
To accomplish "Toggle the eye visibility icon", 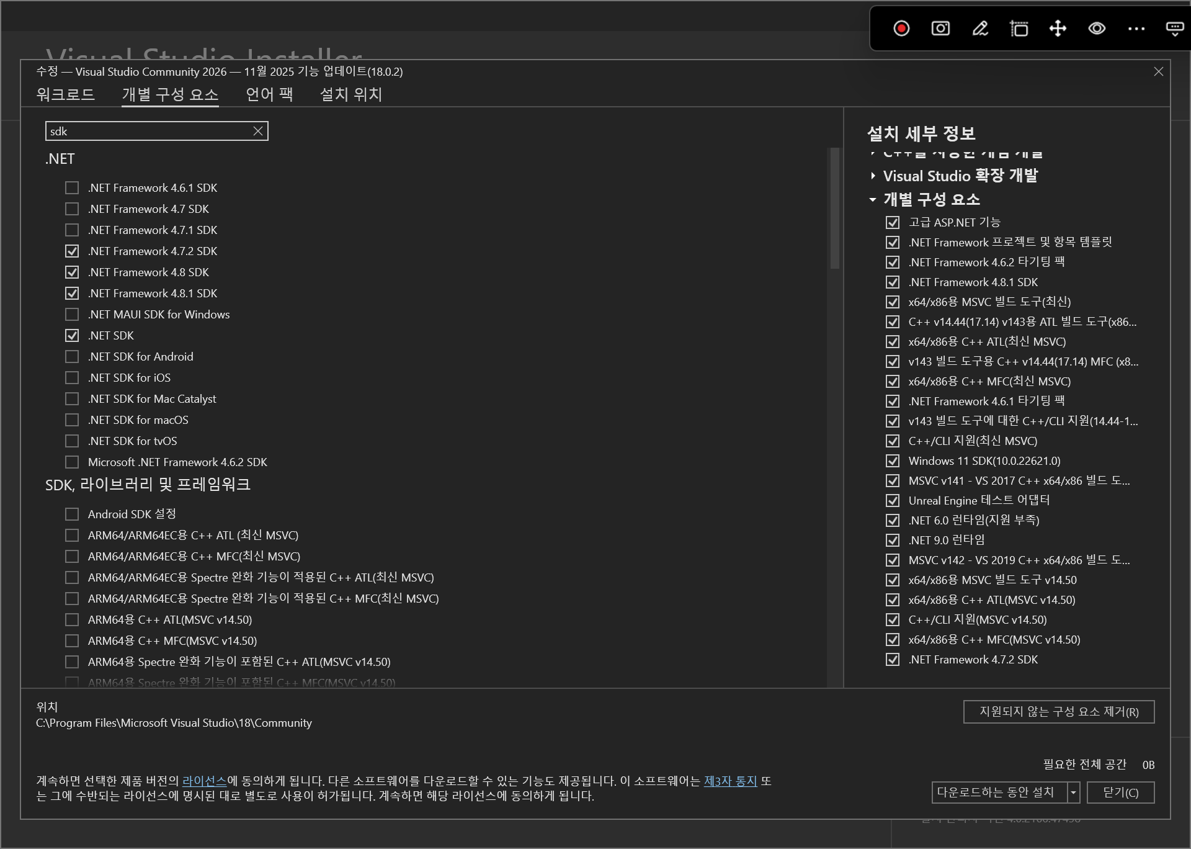I will [1097, 29].
